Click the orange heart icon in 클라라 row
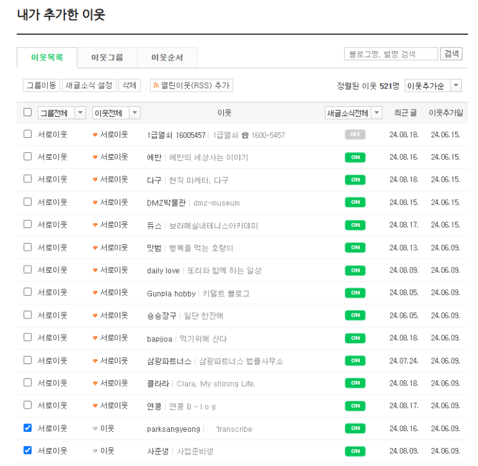The image size is (478, 466). (95, 383)
